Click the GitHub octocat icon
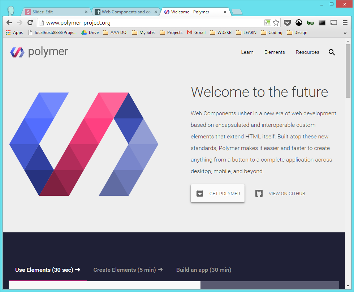Viewport: 354px width, 292px height. [259, 194]
